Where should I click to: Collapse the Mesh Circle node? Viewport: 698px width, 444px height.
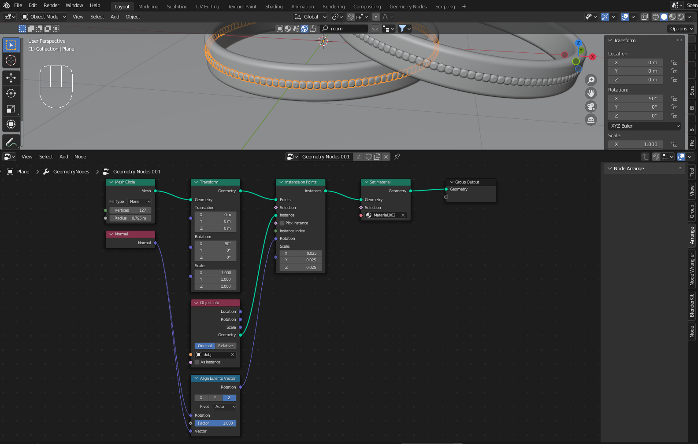[x=111, y=182]
